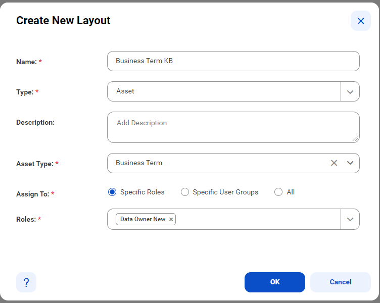The height and width of the screenshot is (303, 380).
Task: Click the Roles label
Action: pyautogui.click(x=26, y=220)
